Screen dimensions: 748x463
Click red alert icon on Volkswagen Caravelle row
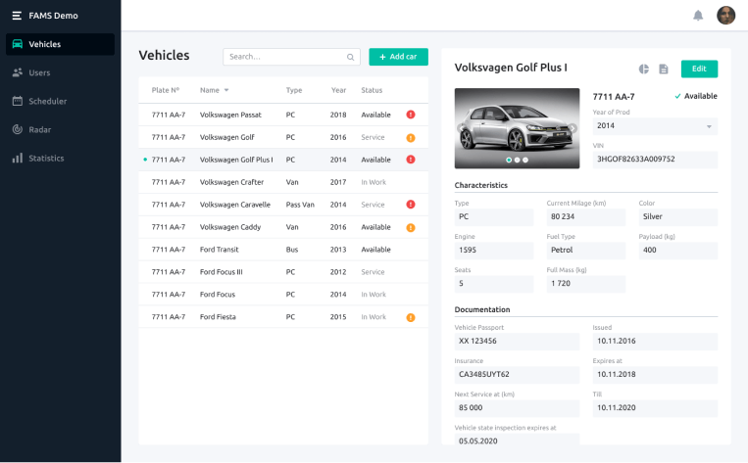coord(410,205)
